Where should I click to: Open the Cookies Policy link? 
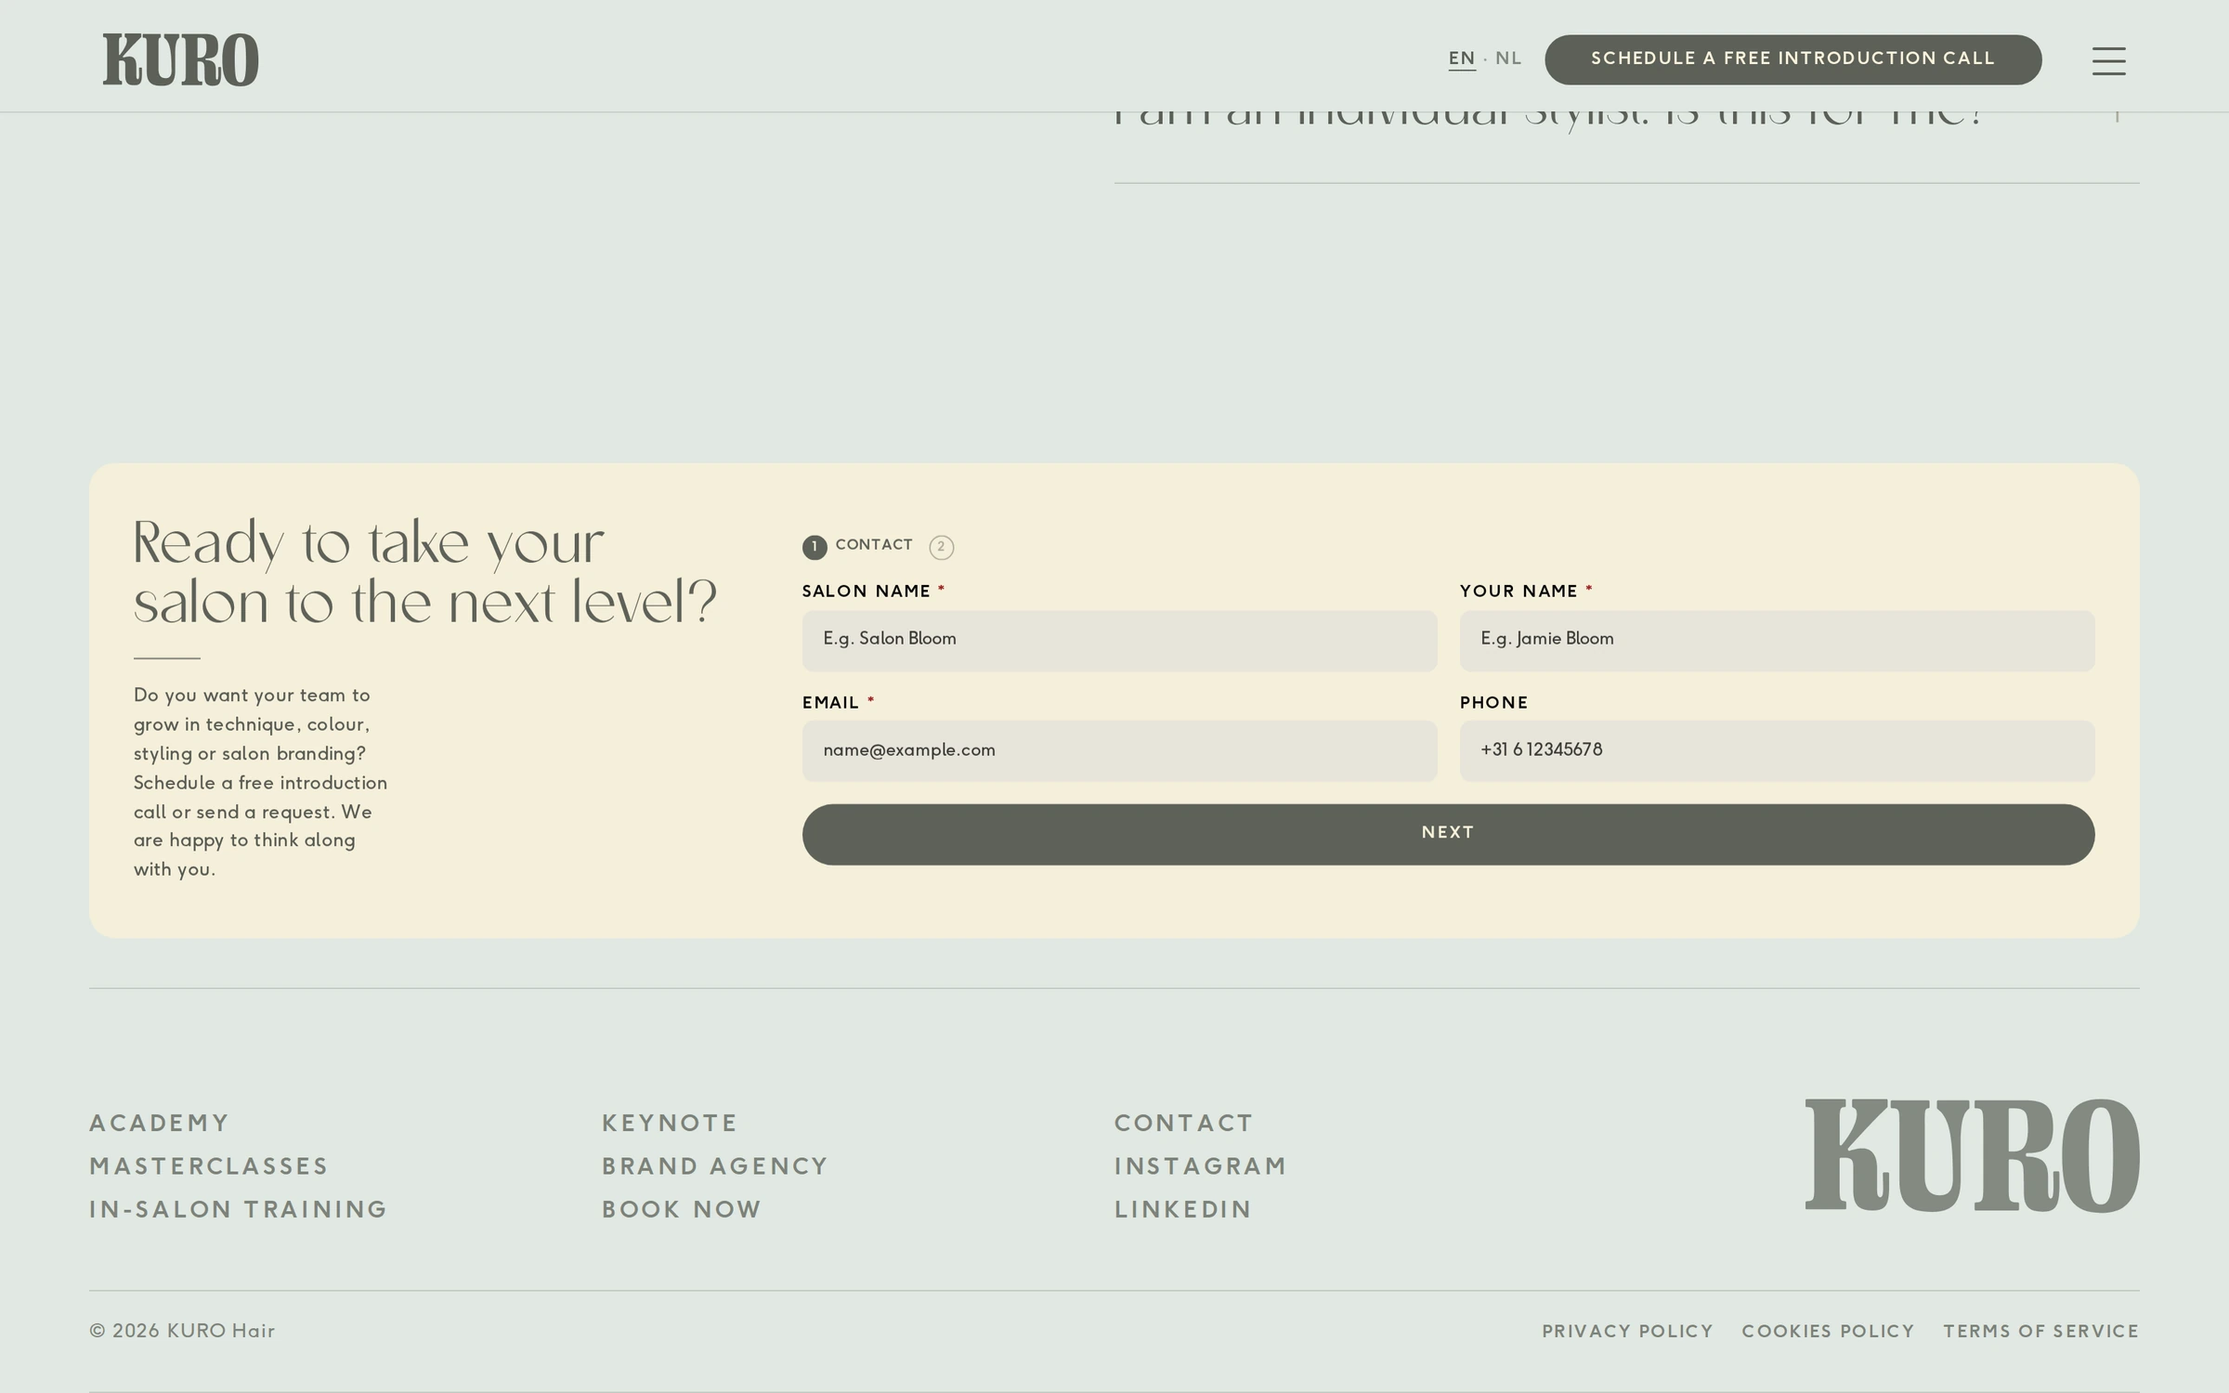1828,1332
